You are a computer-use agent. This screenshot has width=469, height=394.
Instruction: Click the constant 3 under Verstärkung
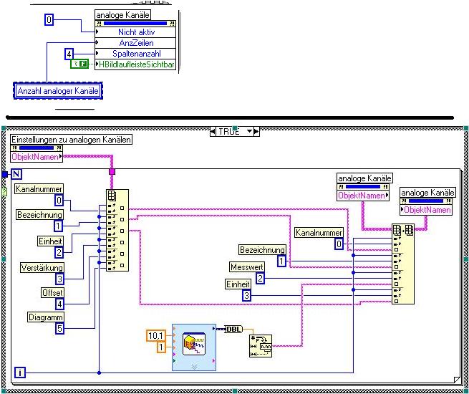click(59, 279)
